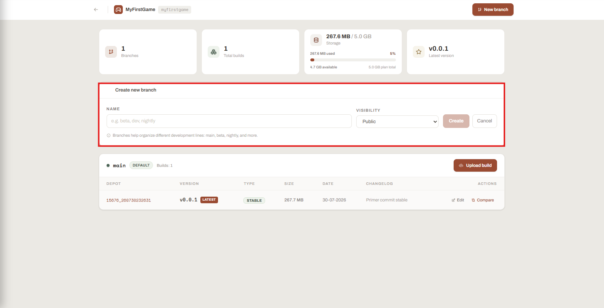The width and height of the screenshot is (604, 308).
Task: Click the ACTIONS column header
Action: [487, 184]
